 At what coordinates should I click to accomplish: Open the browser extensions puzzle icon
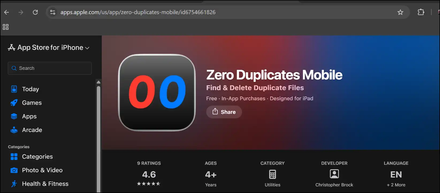[421, 12]
